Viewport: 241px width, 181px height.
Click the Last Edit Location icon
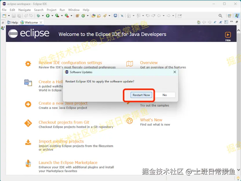[148, 16]
